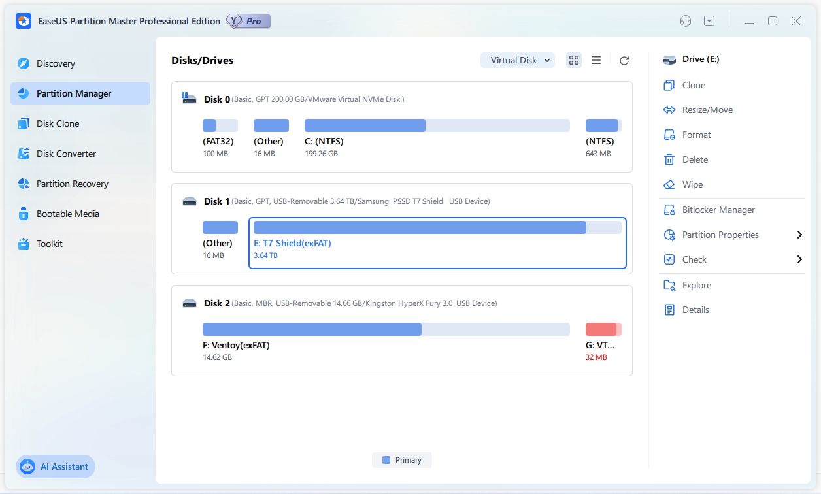The width and height of the screenshot is (821, 494).
Task: Click the Clone icon in right panel
Action: click(669, 85)
